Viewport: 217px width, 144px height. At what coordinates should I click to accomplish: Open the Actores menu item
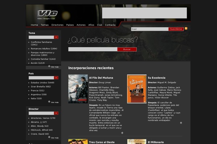click(81, 25)
